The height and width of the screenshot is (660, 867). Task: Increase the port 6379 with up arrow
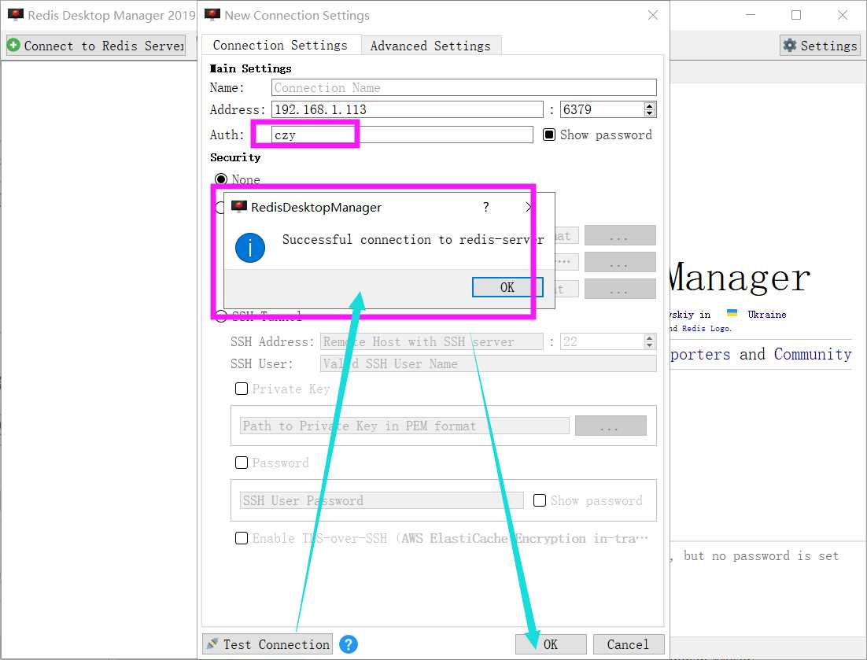coord(650,105)
